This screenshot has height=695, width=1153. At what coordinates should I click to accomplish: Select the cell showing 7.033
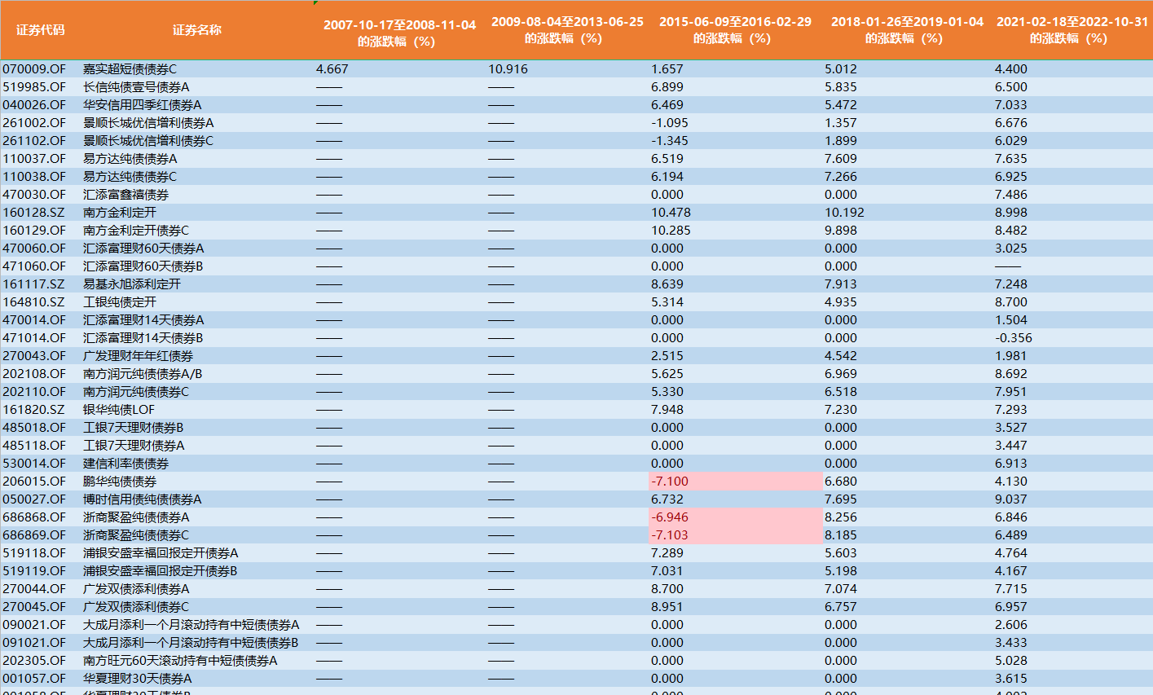click(x=1010, y=105)
